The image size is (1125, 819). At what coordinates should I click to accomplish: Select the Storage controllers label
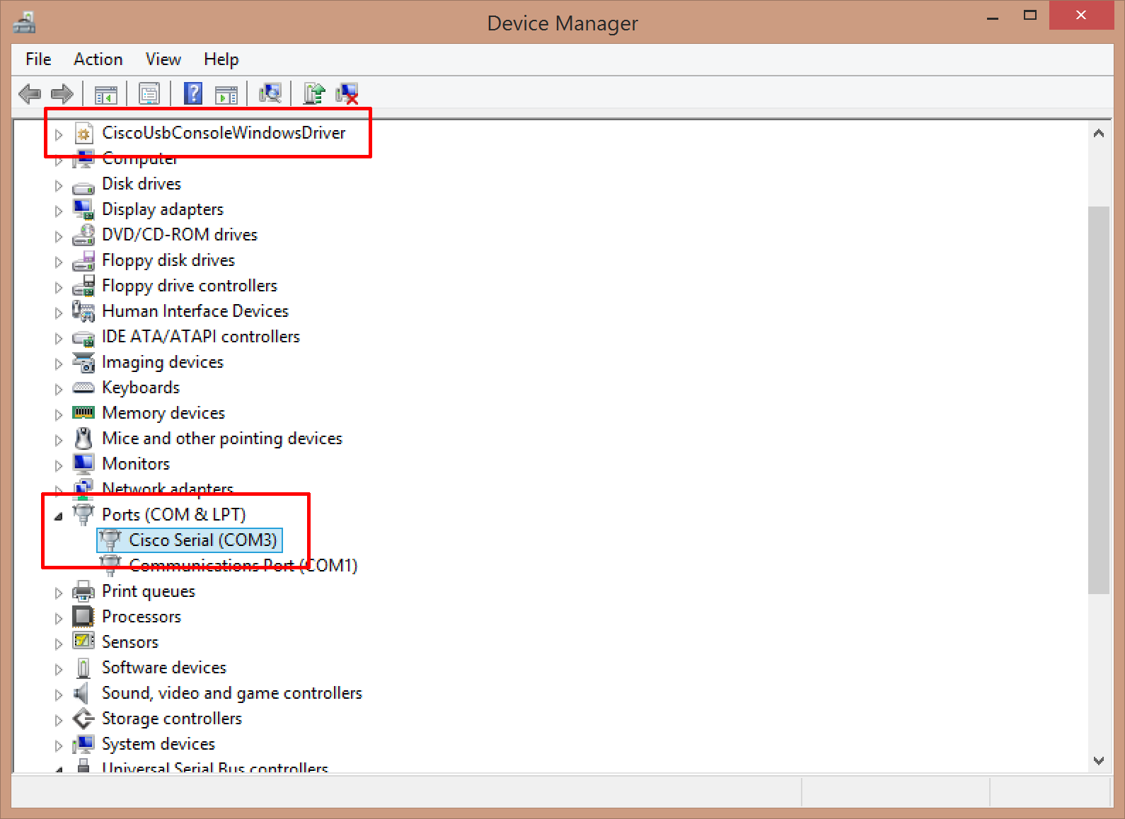pos(172,719)
